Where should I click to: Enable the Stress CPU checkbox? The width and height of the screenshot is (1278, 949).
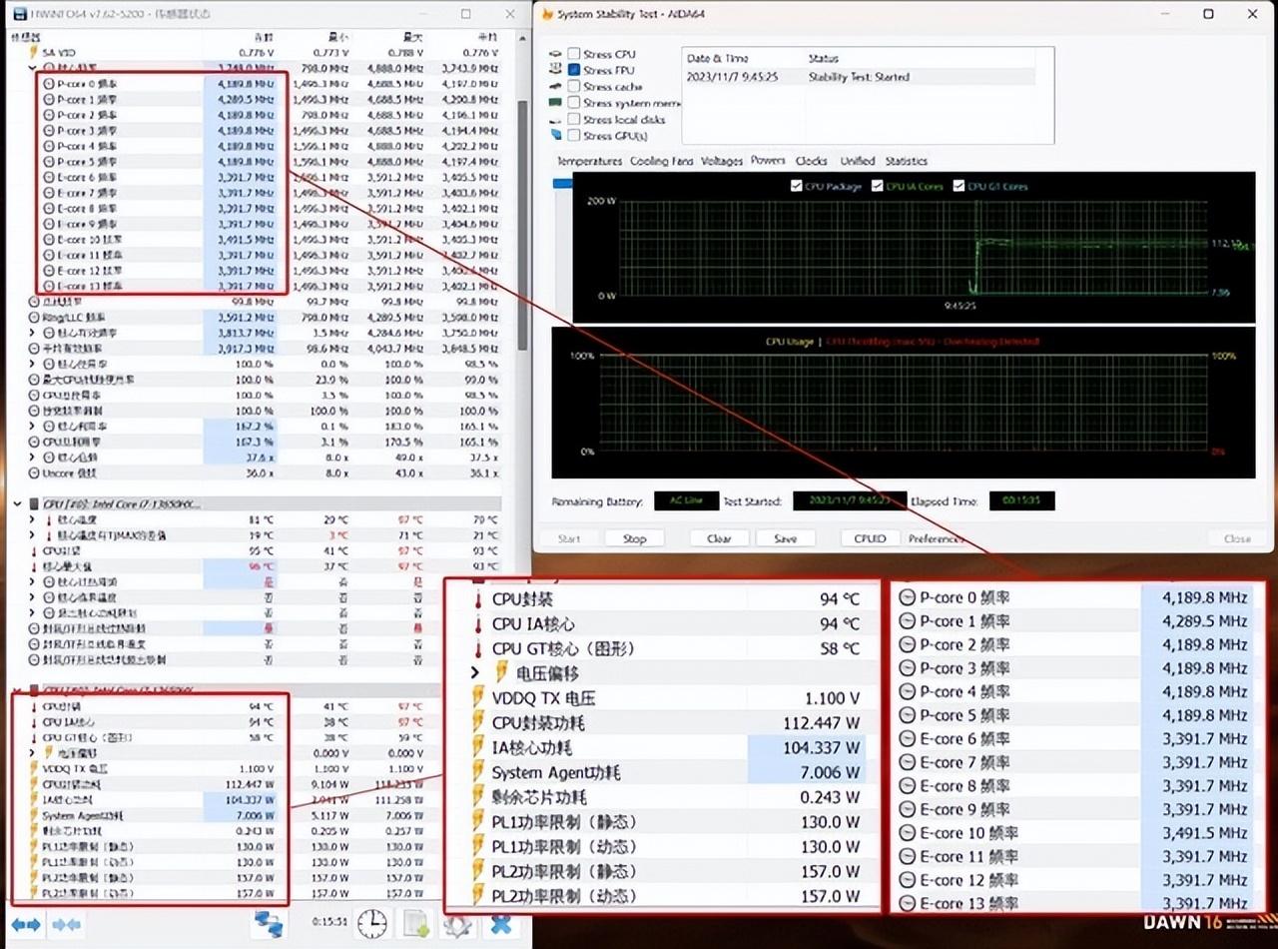(x=574, y=54)
